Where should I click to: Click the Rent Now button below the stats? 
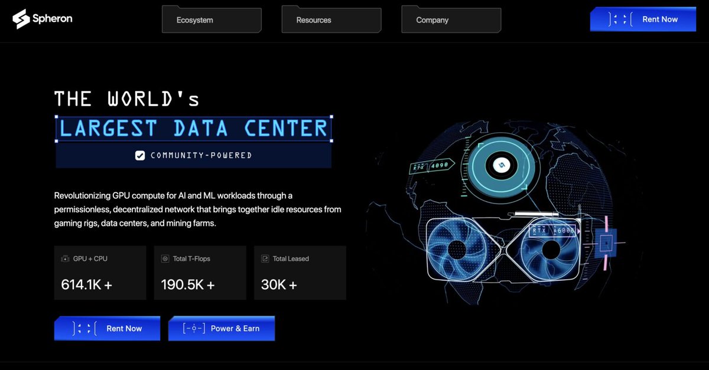coord(107,328)
